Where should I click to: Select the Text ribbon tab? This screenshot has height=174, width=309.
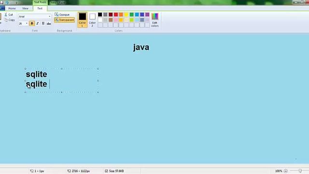(40, 9)
